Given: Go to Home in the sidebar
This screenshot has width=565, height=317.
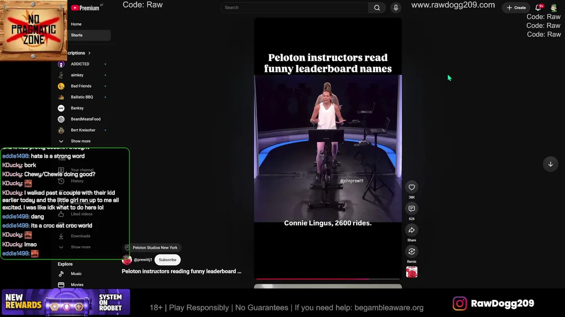Looking at the screenshot, I should coord(76,24).
